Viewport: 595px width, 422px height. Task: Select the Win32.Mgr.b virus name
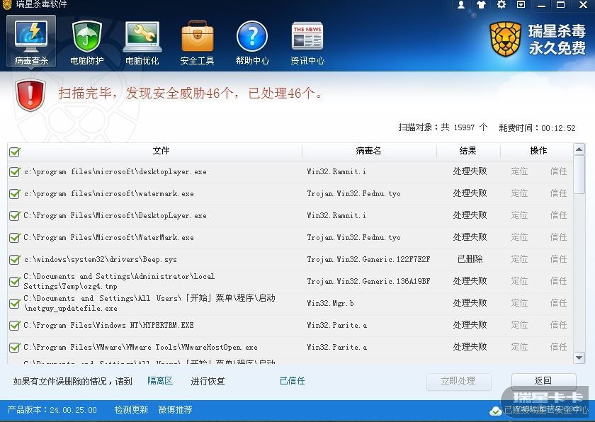(x=331, y=303)
